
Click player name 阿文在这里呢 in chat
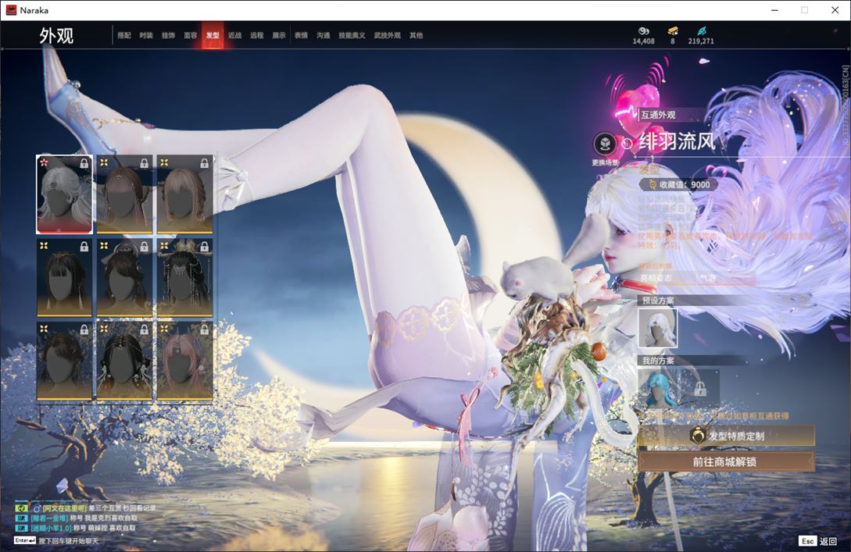coord(65,508)
